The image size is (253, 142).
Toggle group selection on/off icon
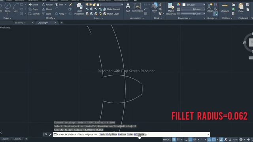pyautogui.click(x=215, y=14)
